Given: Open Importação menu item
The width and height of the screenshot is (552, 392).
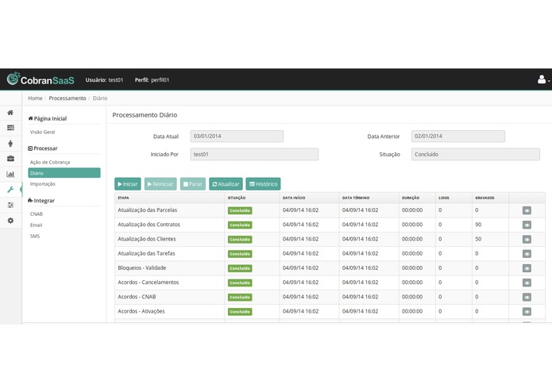Looking at the screenshot, I should pos(43,184).
